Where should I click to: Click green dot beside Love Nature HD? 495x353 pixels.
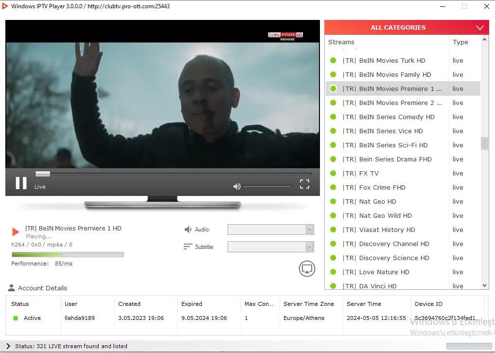point(333,272)
